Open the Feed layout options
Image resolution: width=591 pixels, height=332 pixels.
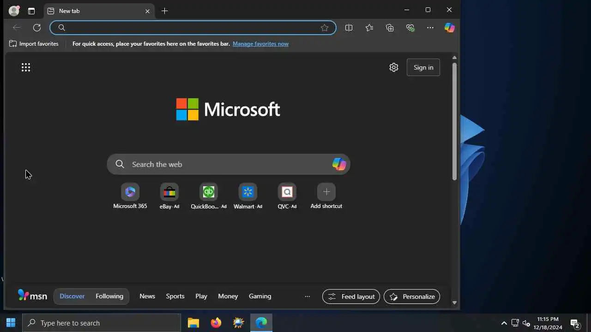tap(351, 296)
